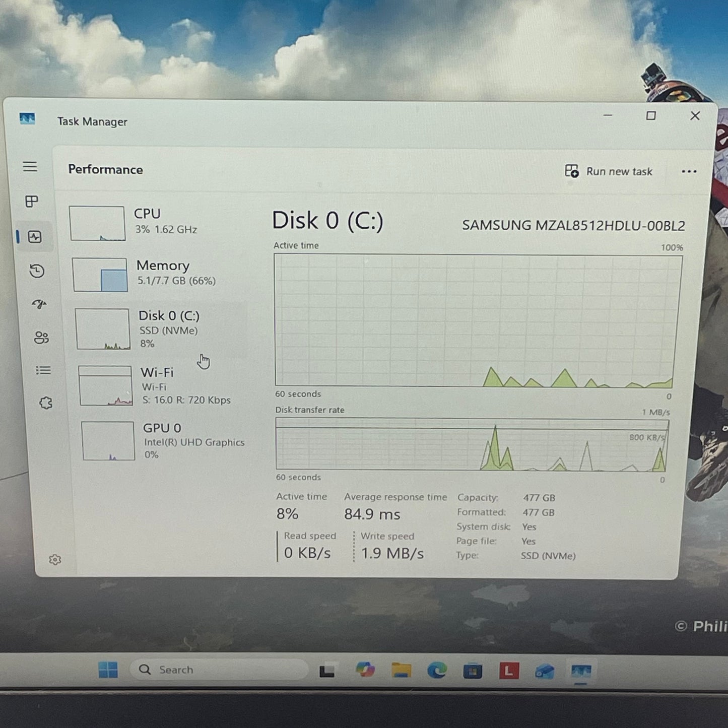Click the 0 KB/s read speed value
This screenshot has width=728, height=728.
coord(307,553)
